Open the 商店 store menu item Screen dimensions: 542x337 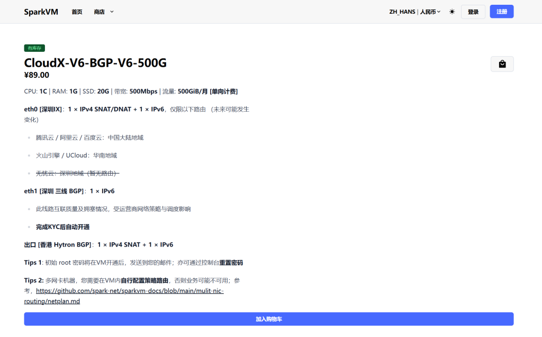pos(99,12)
